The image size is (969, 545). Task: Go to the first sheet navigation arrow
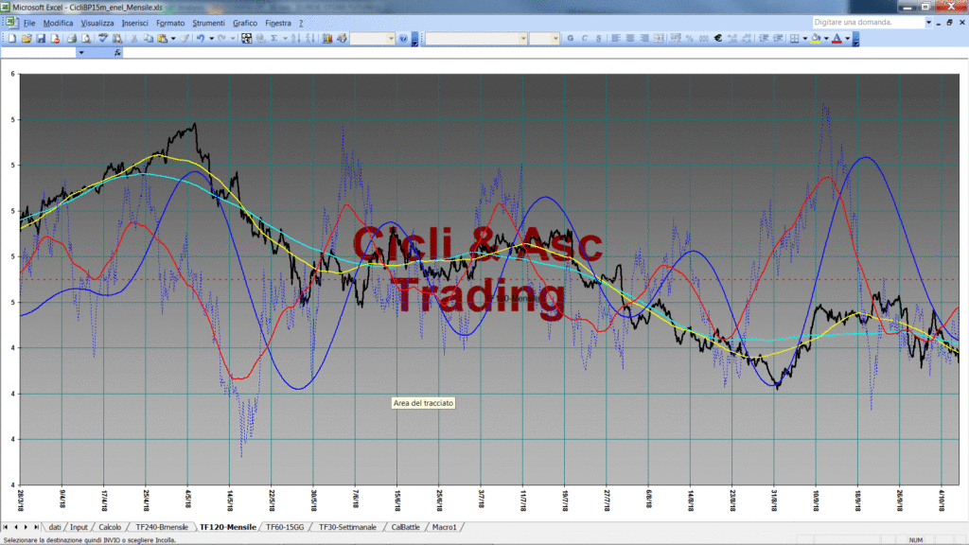pos(6,527)
